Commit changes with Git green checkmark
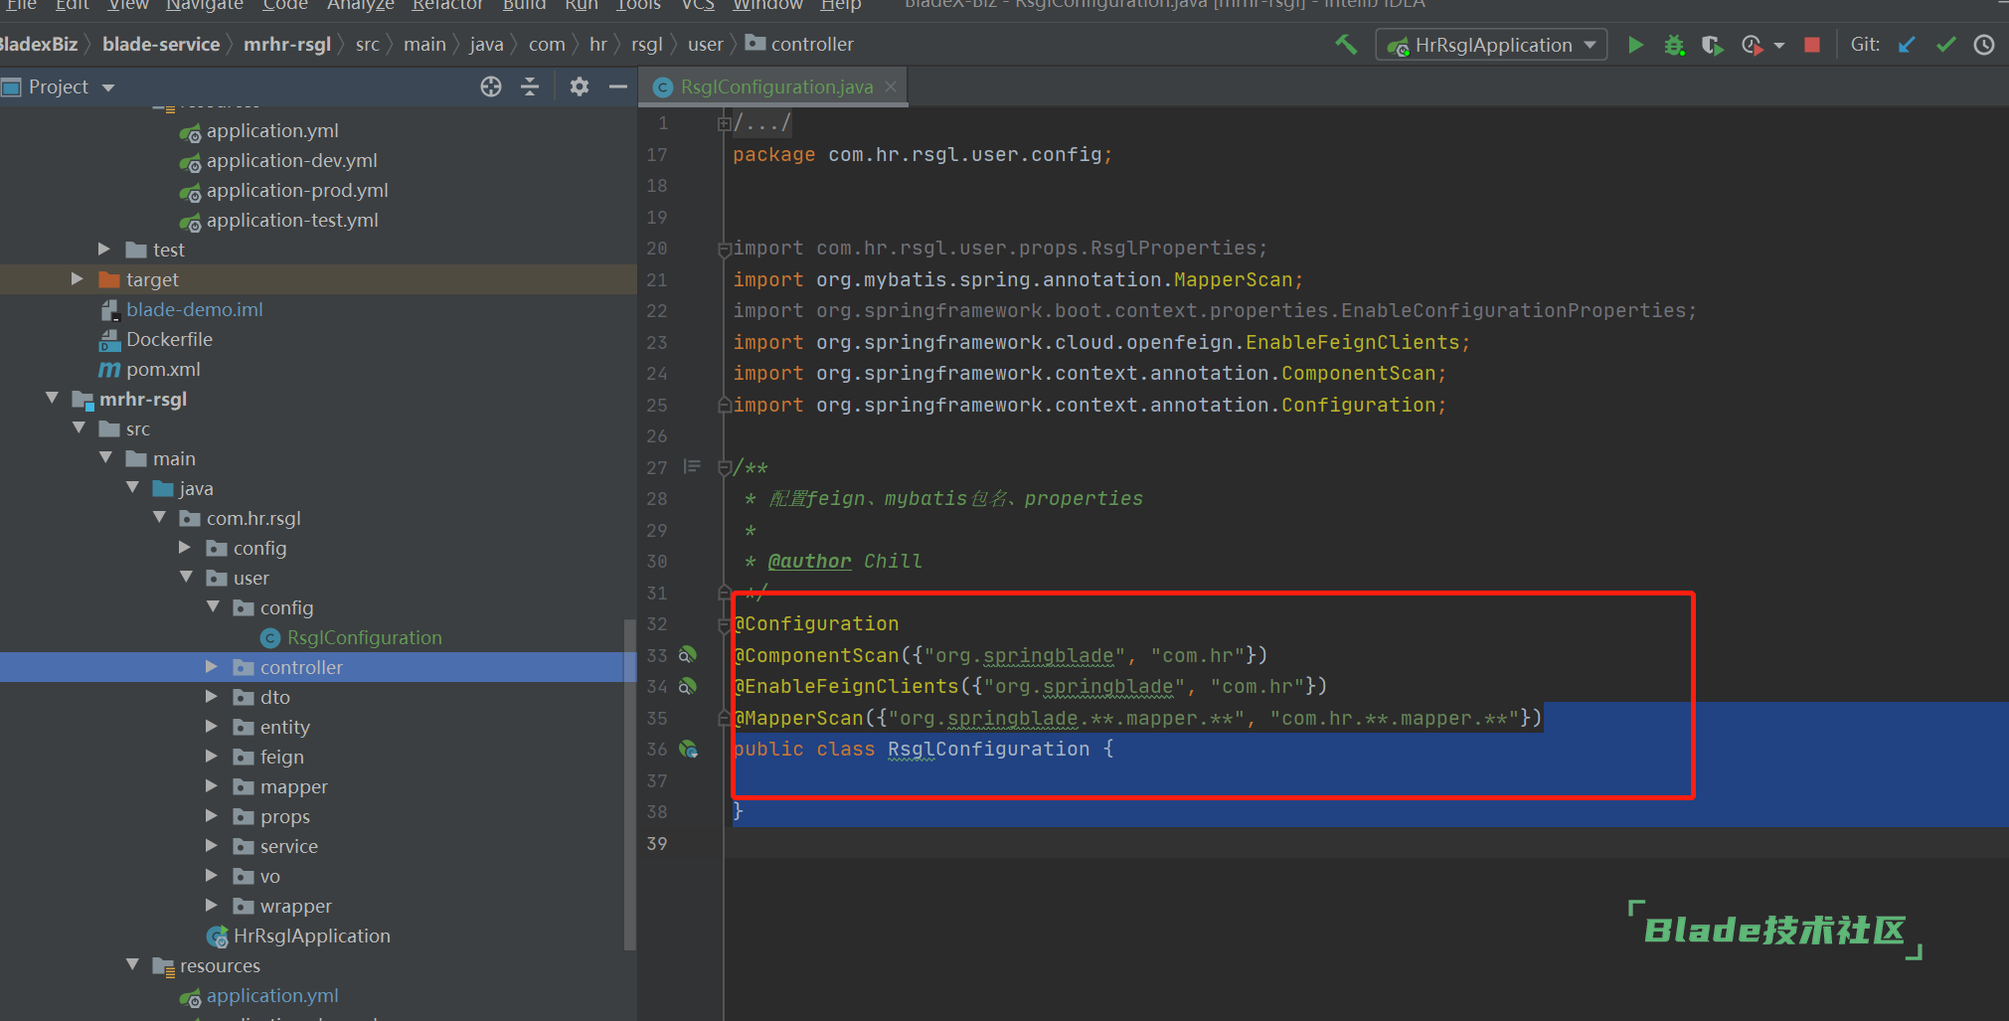The width and height of the screenshot is (2009, 1021). point(1946,45)
